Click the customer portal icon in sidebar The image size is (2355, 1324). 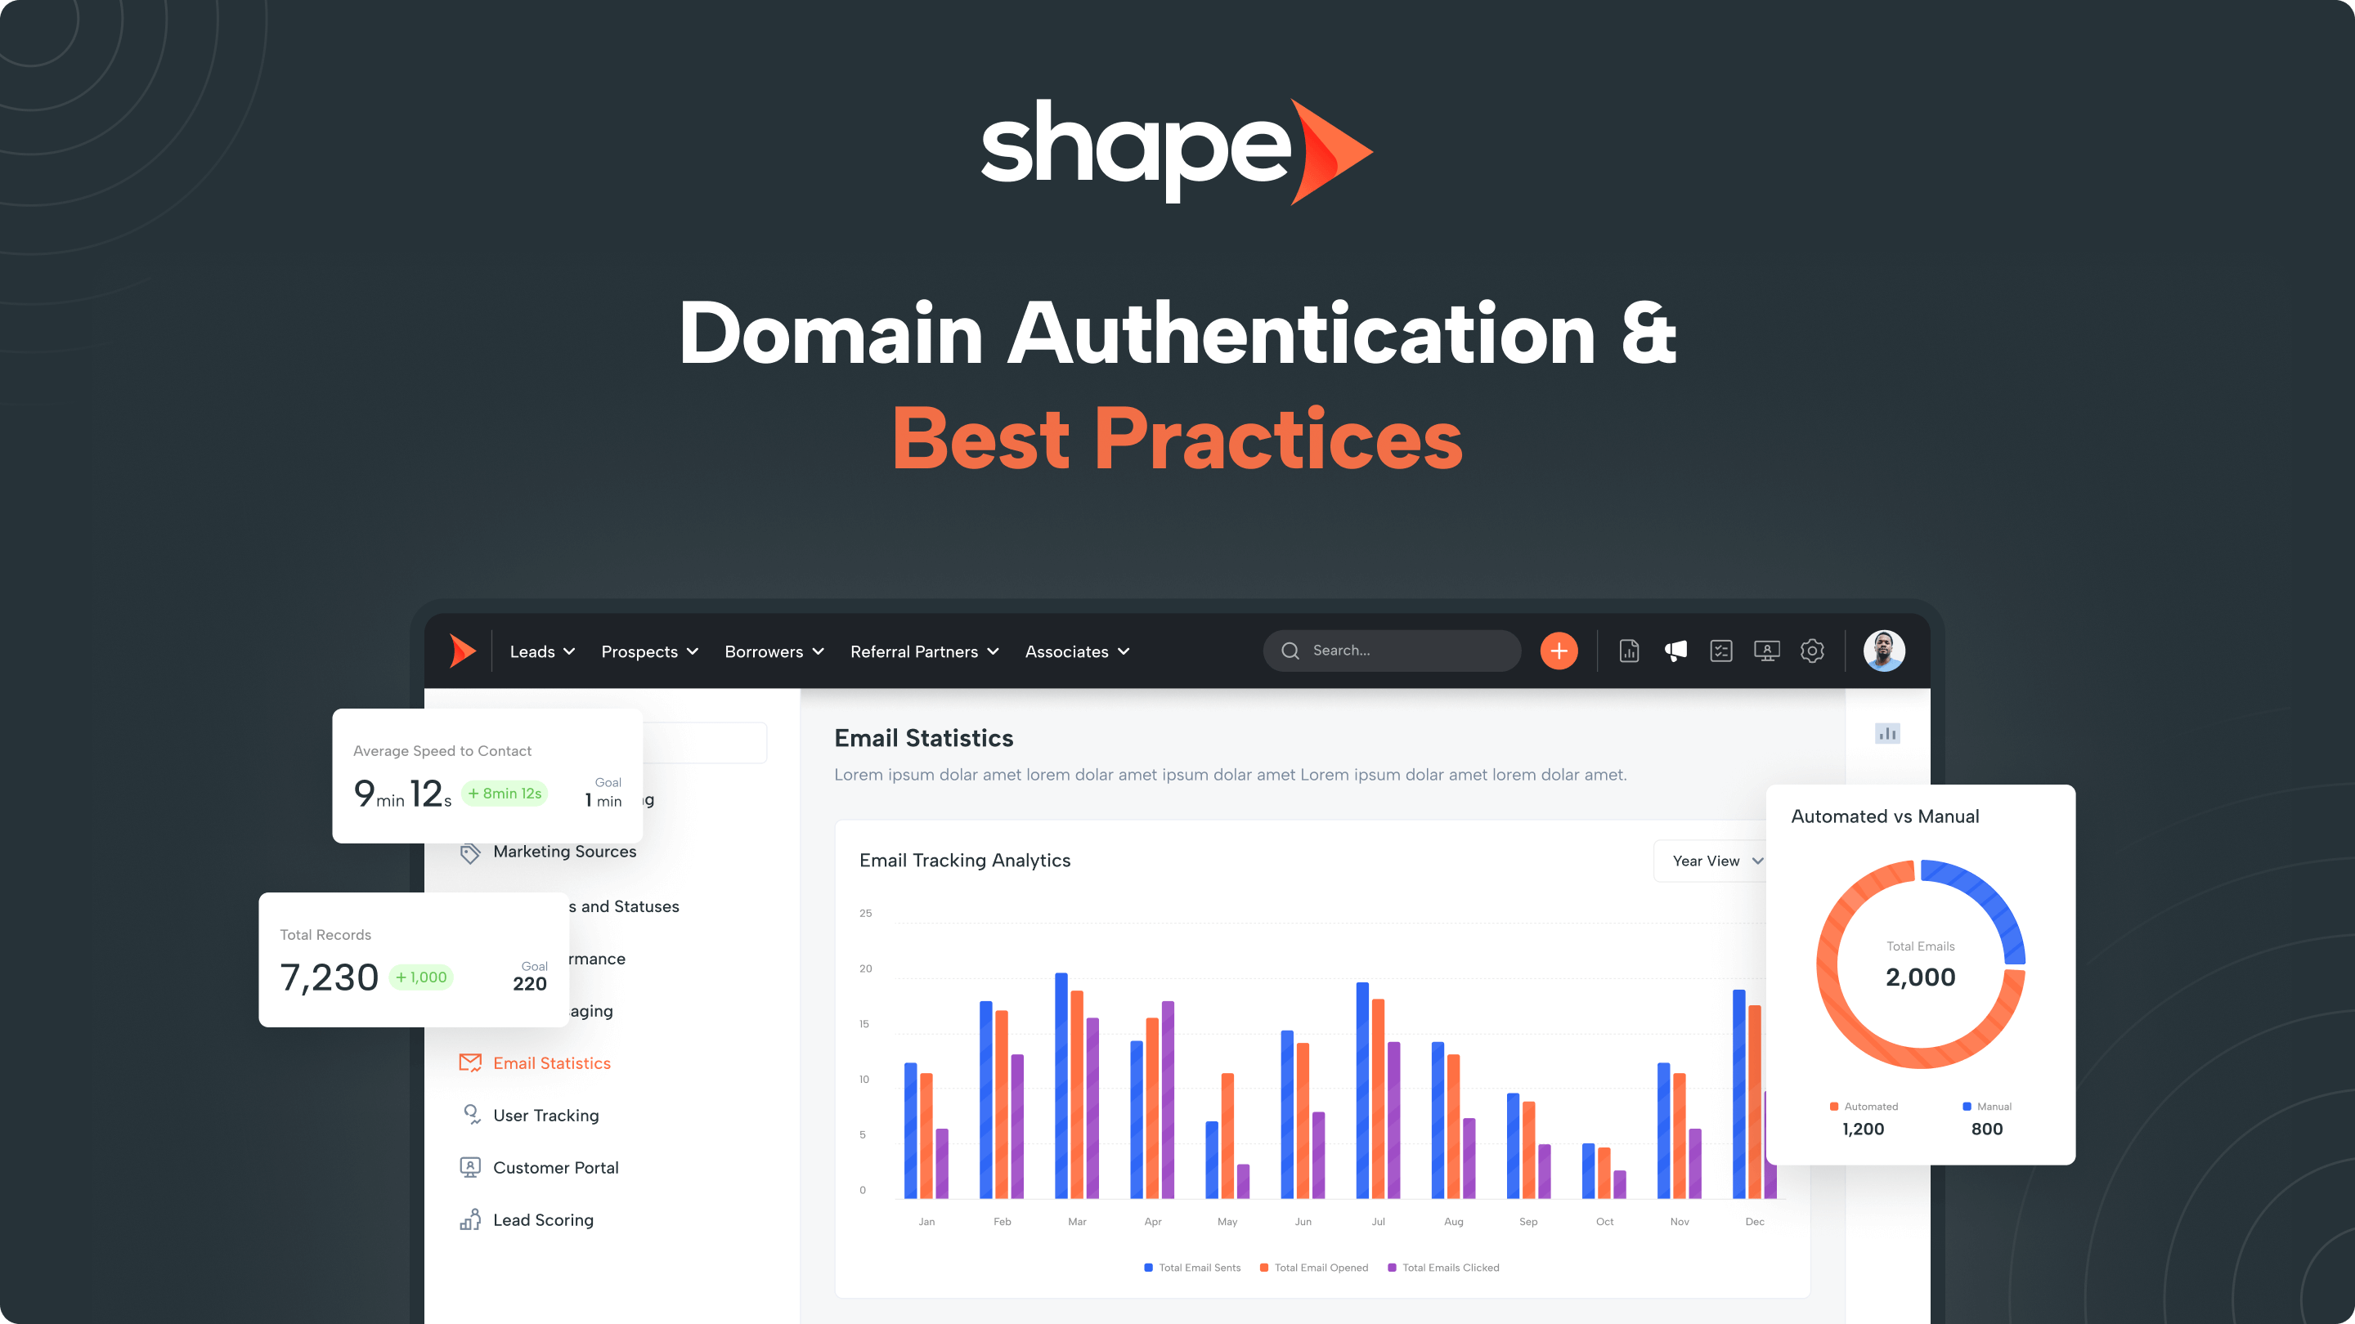pyautogui.click(x=469, y=1167)
